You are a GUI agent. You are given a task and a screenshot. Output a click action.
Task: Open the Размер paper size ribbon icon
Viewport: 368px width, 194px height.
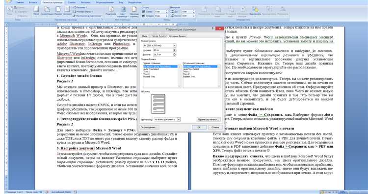pos(58,11)
